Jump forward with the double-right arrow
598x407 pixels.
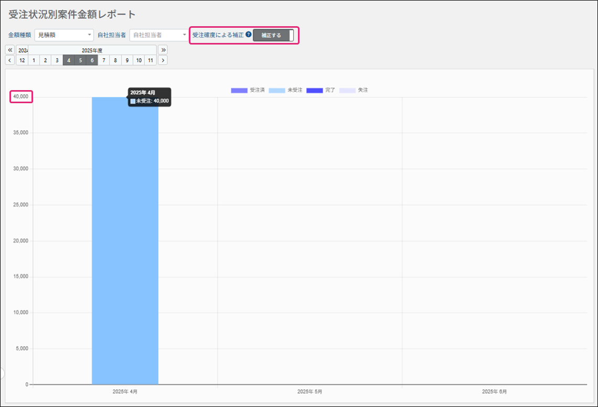(163, 50)
